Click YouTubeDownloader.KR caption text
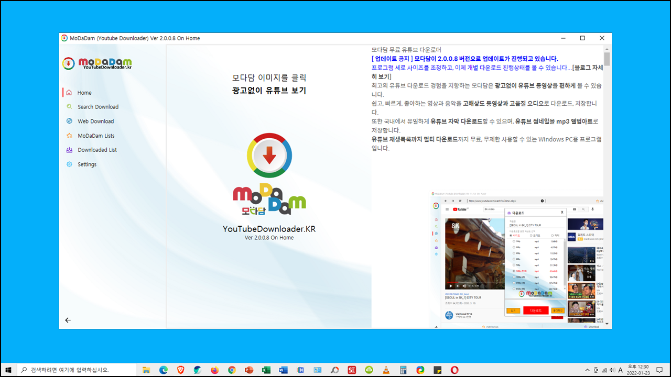 pos(269,229)
